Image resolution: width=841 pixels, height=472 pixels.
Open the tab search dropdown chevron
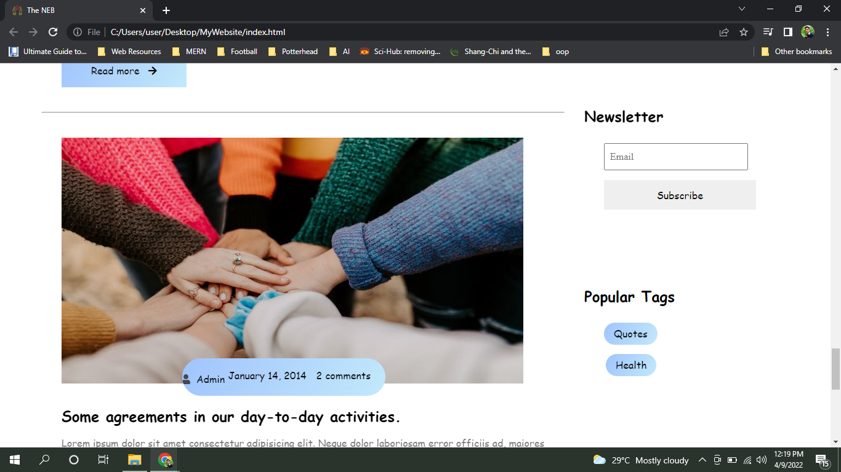point(741,9)
